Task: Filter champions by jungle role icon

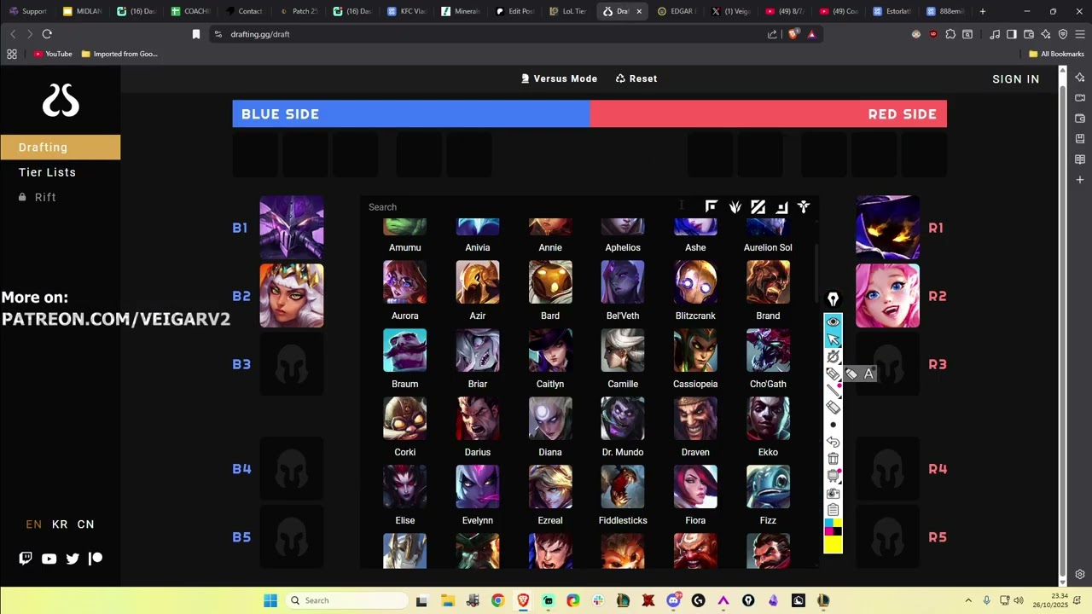Action: pyautogui.click(x=735, y=206)
